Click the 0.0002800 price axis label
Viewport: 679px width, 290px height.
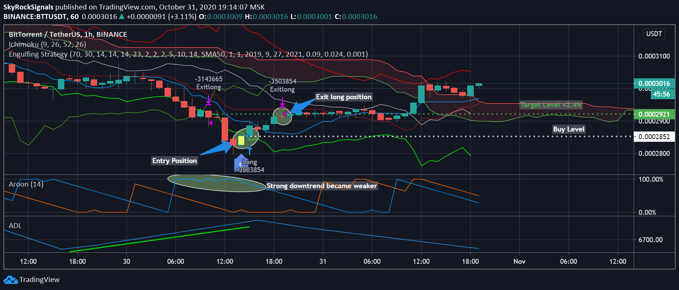tap(654, 154)
